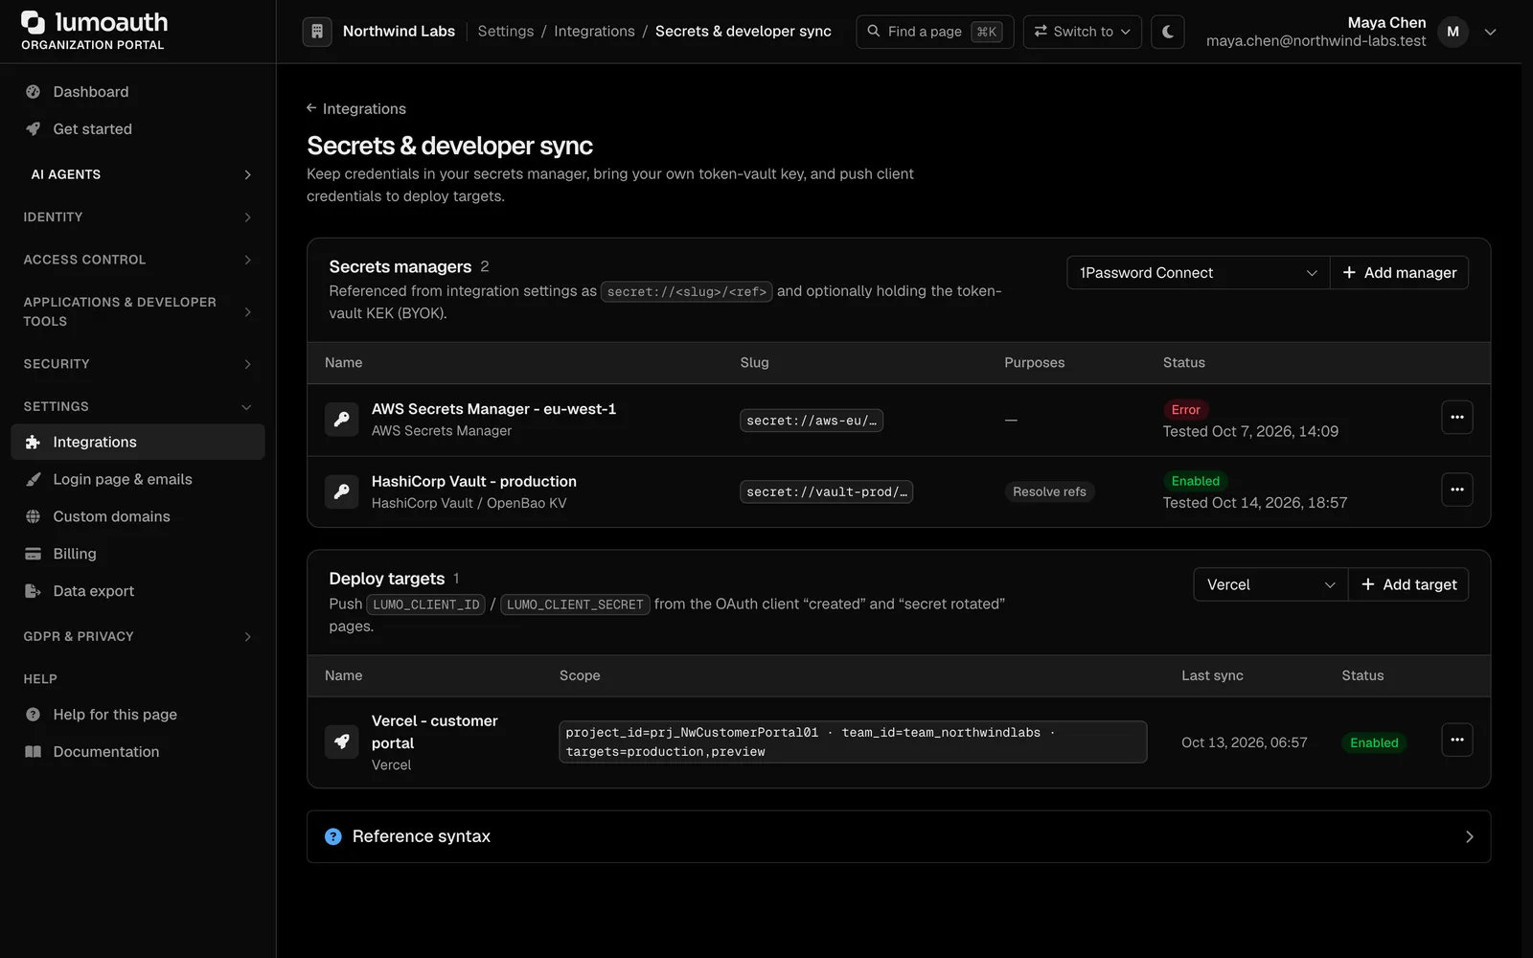Expand the Access Control section
The width and height of the screenshot is (1533, 958).
(x=138, y=260)
